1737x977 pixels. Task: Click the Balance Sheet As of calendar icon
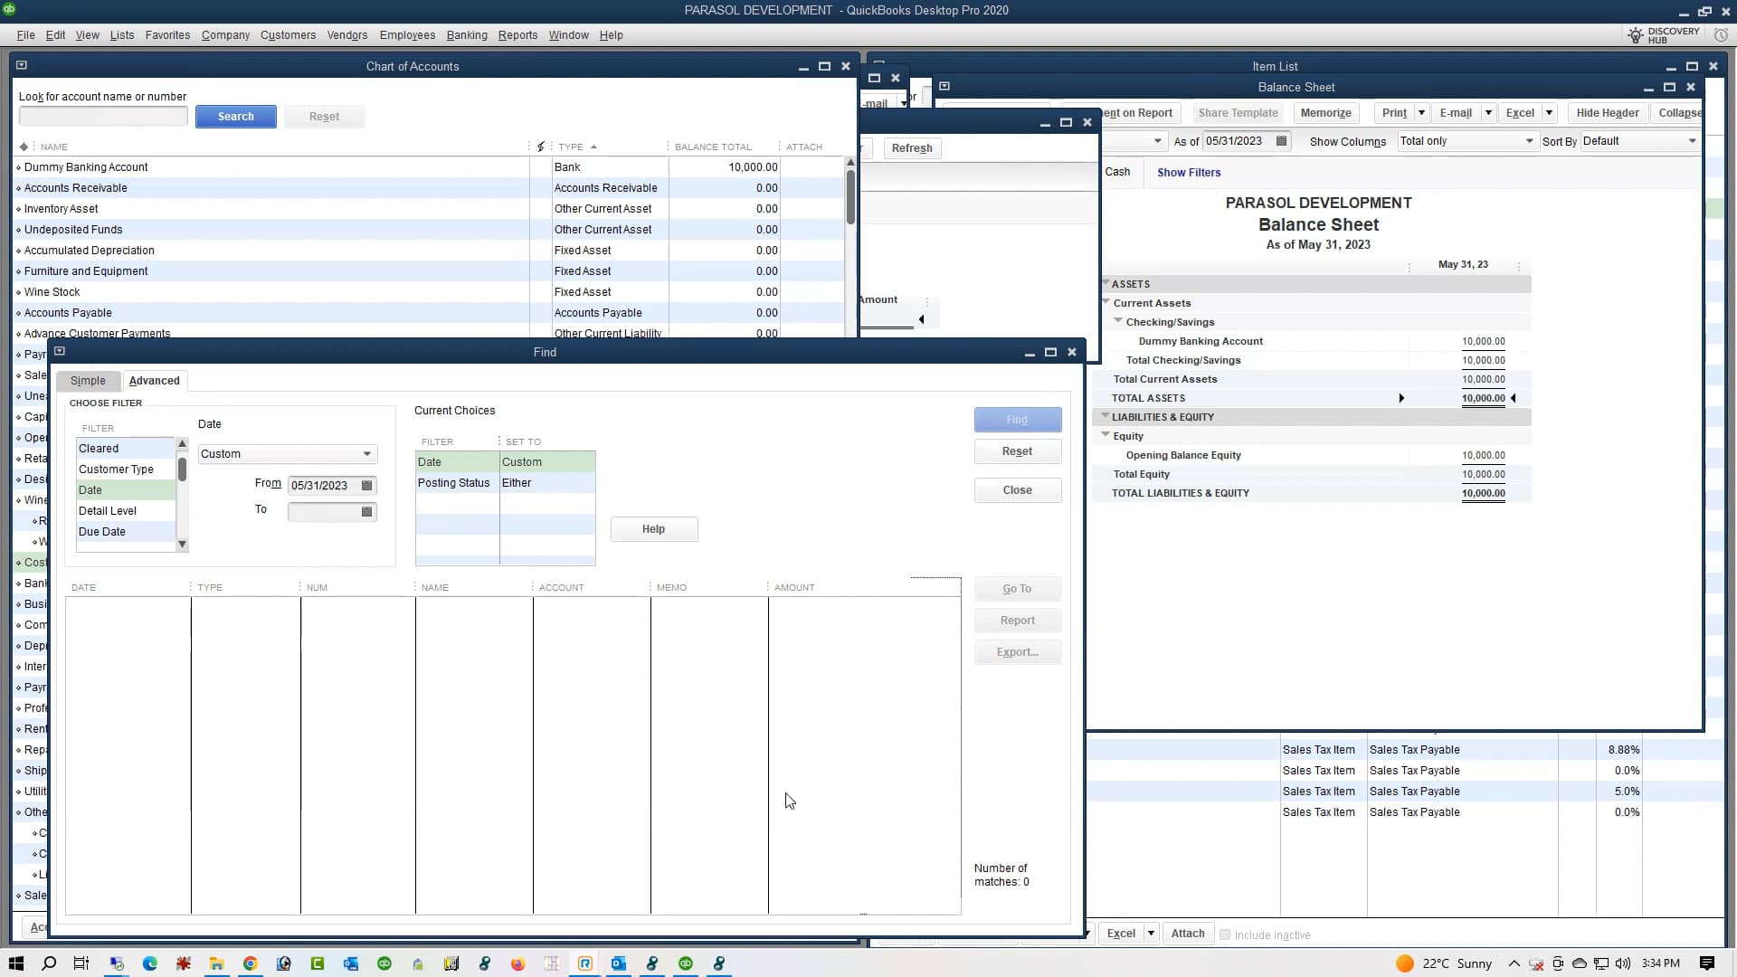1281,141
